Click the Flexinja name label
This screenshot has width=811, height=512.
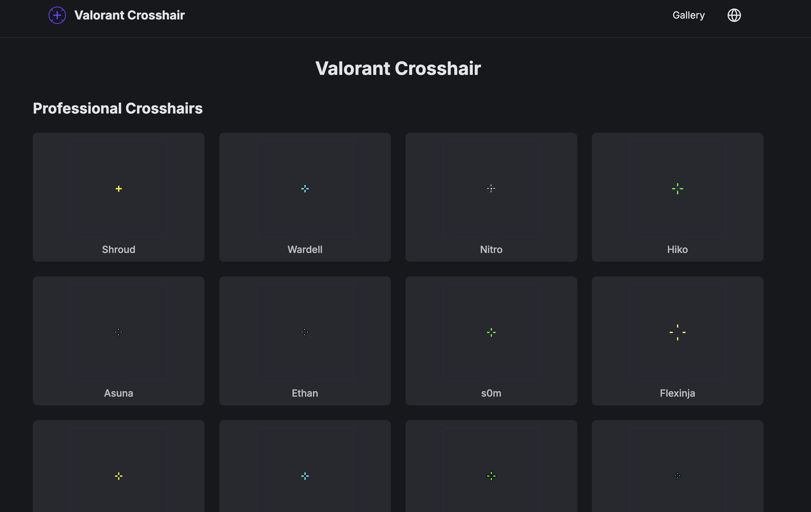[677, 393]
